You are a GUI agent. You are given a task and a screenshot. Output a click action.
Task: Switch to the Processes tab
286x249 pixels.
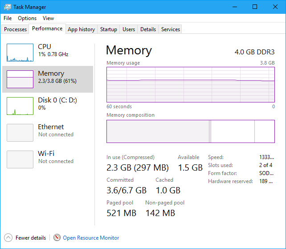coord(15,29)
